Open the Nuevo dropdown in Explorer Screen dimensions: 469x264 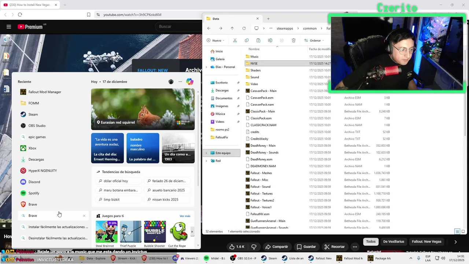coord(215,40)
